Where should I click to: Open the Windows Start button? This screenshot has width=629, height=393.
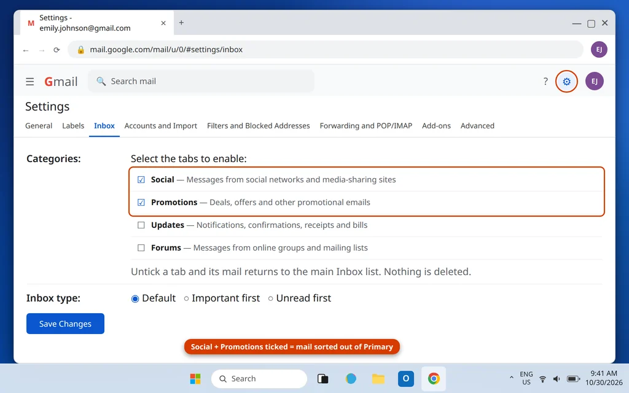195,378
